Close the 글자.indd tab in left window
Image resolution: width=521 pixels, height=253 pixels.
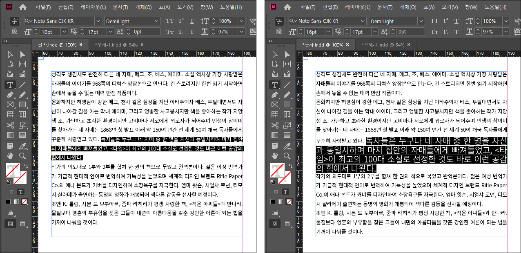pyautogui.click(x=81, y=45)
